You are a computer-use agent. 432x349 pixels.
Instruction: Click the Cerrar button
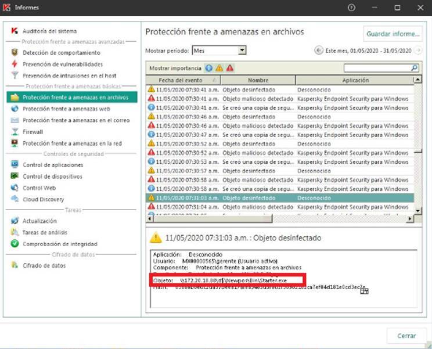(406, 336)
